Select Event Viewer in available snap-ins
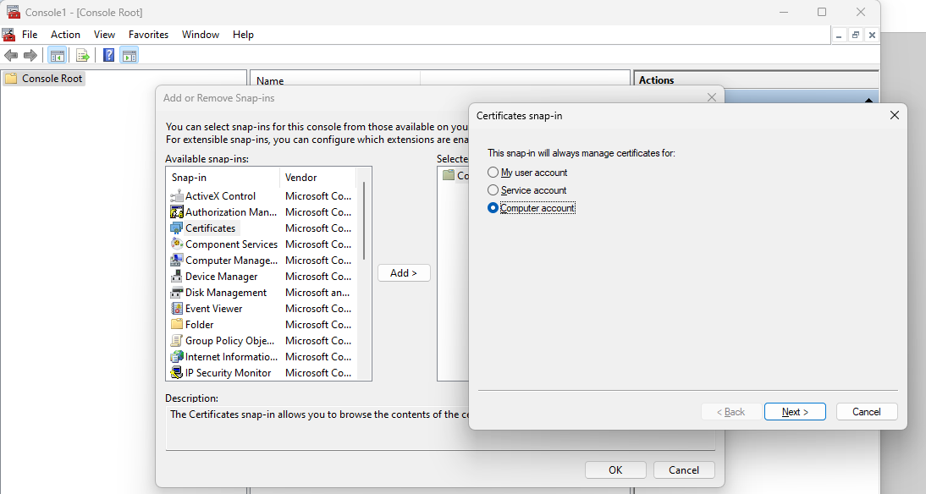926x494 pixels. (x=214, y=308)
